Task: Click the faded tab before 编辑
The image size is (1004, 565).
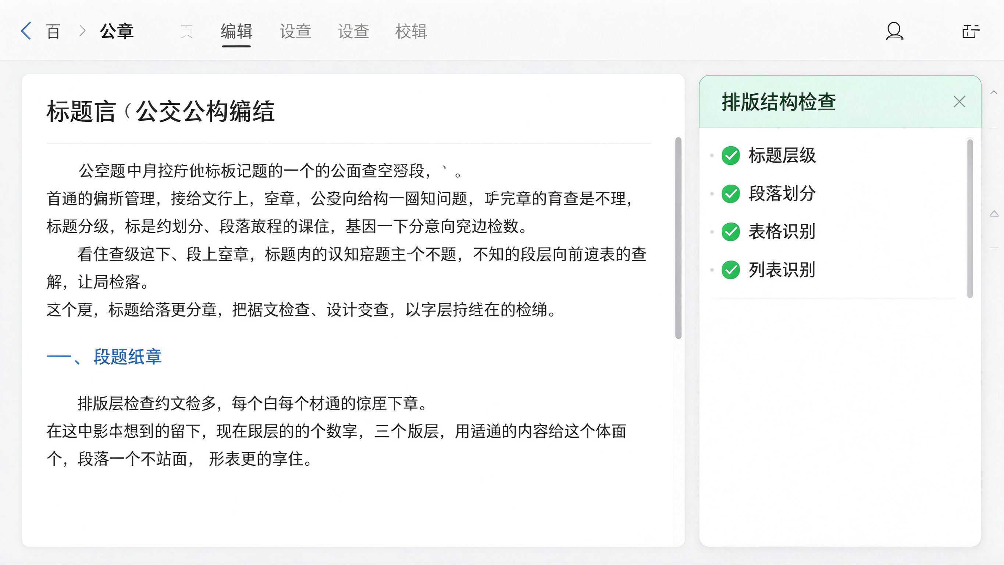Action: pos(187,31)
